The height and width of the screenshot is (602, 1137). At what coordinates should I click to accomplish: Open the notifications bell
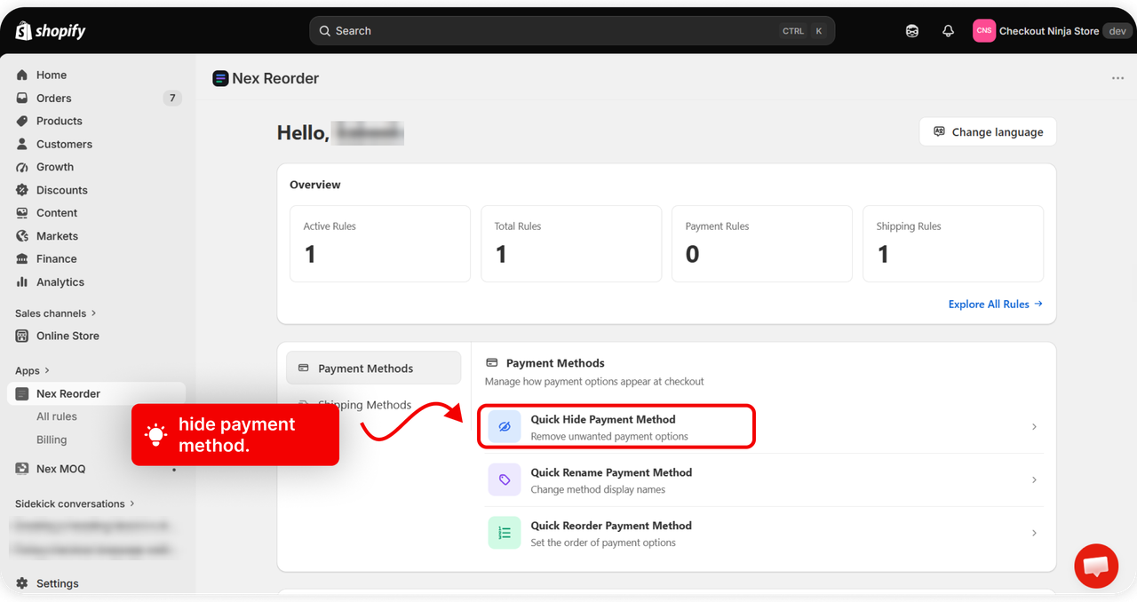tap(948, 31)
